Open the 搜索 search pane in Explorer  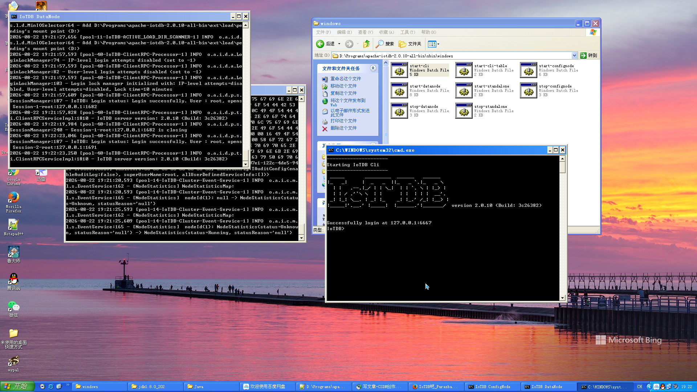click(x=385, y=44)
